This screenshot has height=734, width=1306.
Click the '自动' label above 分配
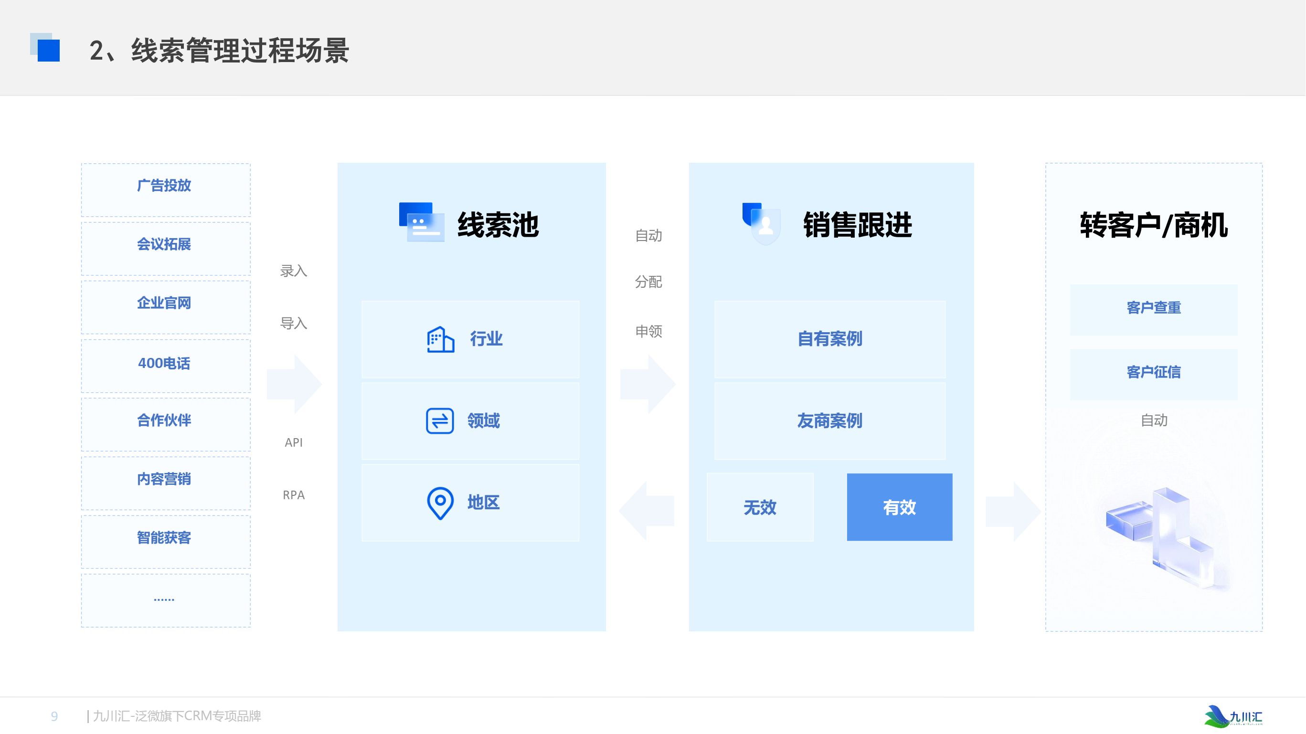tap(648, 236)
